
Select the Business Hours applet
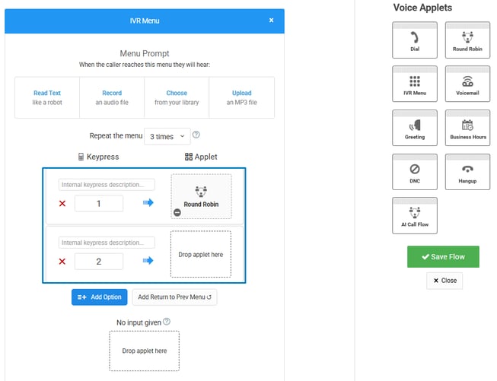point(467,129)
